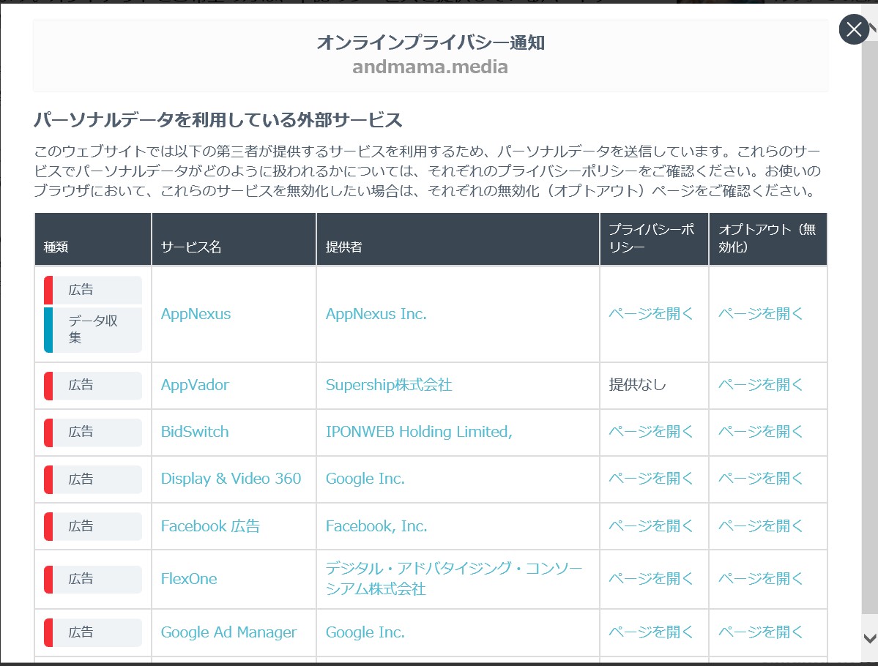Image resolution: width=878 pixels, height=666 pixels.
Task: Open Facebook, Inc. provider link
Action: click(376, 526)
